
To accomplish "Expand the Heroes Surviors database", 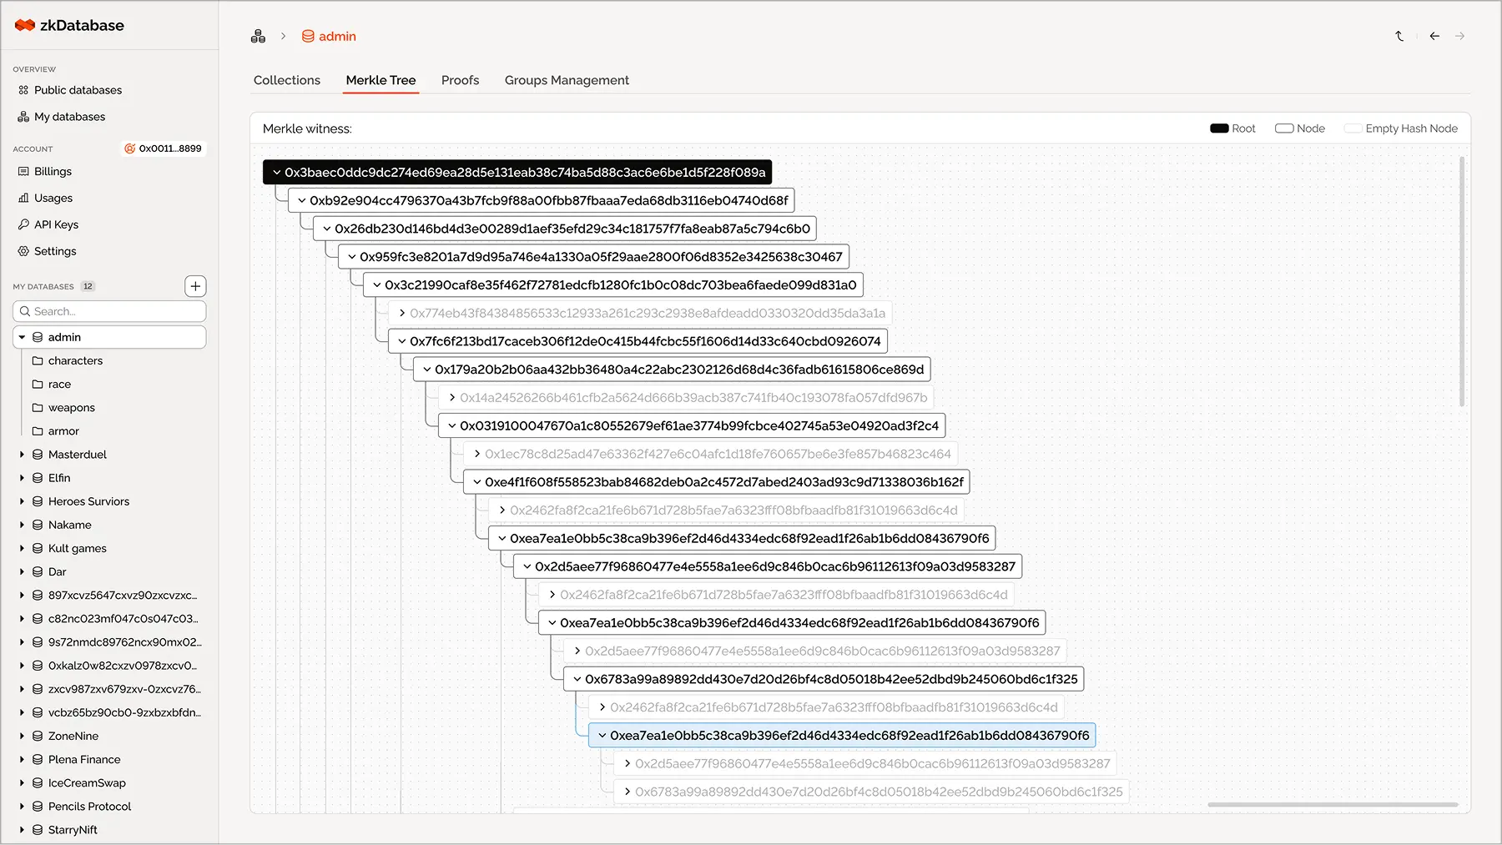I will (x=22, y=501).
